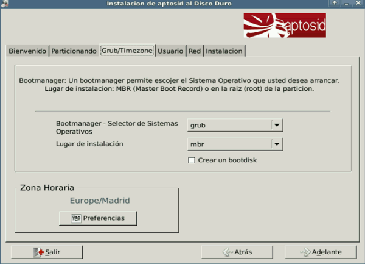This screenshot has height=264, width=365.
Task: Minimize the installer window
Action: pyautogui.click(x=346, y=3)
